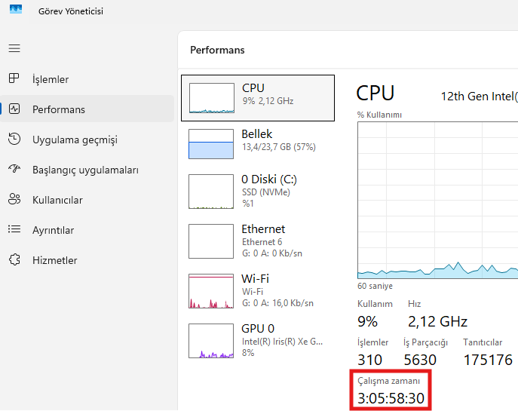The image size is (518, 411).
Task: Click the Uygulama geçmişi history icon
Action: coord(14,139)
